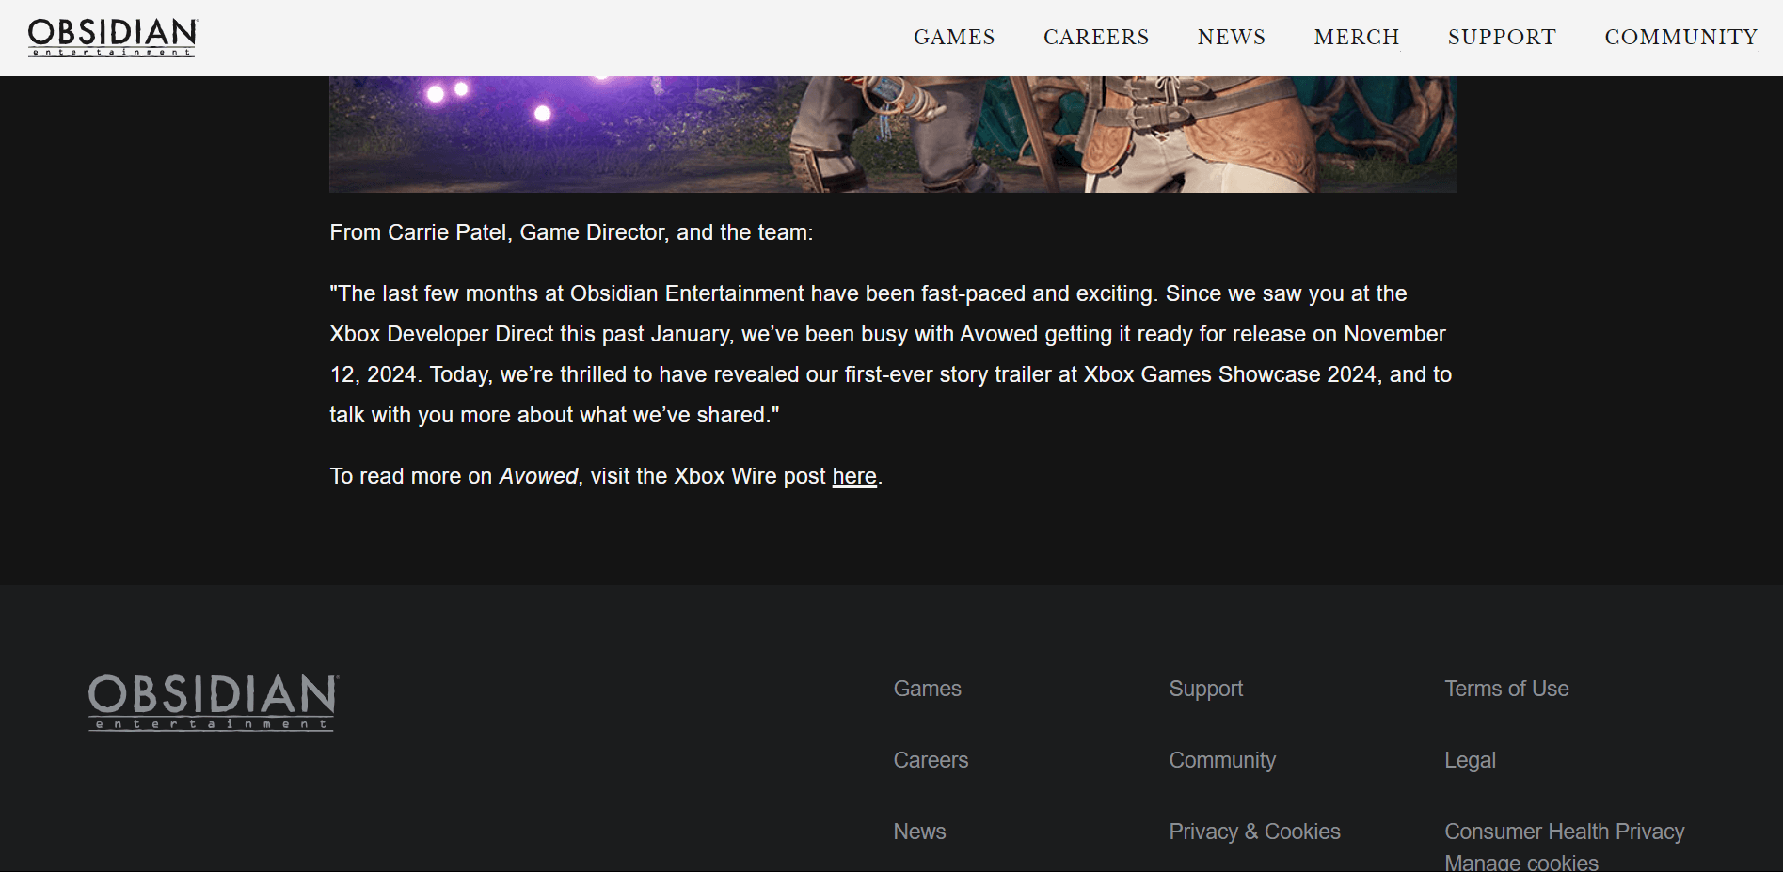Click the Obsidian logo in footer
This screenshot has width=1783, height=872.
pyautogui.click(x=214, y=703)
